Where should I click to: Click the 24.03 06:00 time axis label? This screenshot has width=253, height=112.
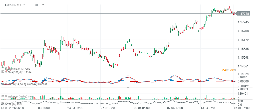coord(75,108)
